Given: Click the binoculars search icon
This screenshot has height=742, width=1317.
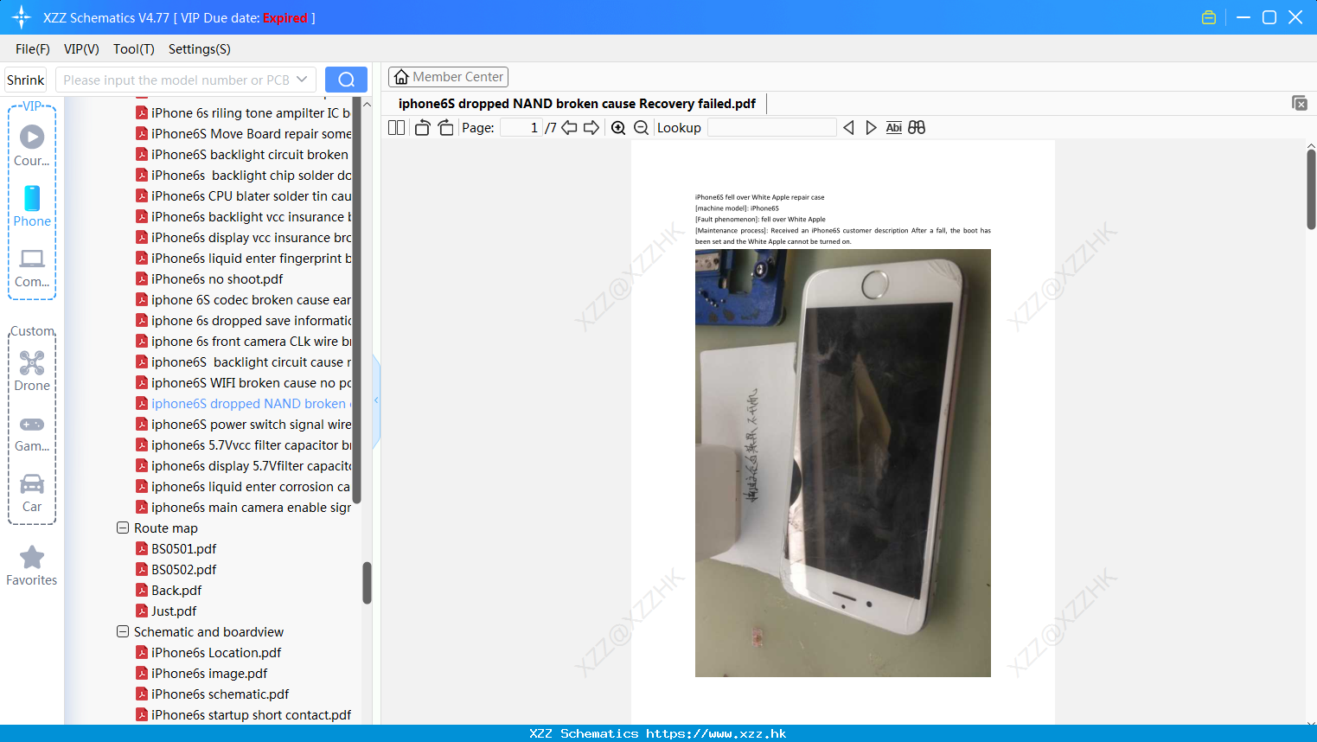Looking at the screenshot, I should (917, 128).
